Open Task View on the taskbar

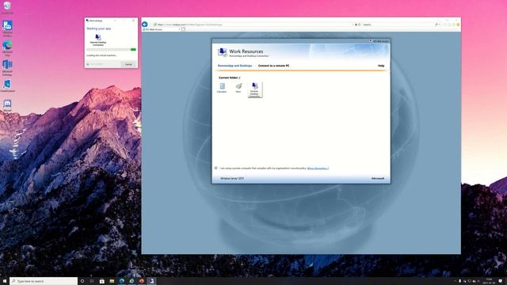tap(92, 281)
